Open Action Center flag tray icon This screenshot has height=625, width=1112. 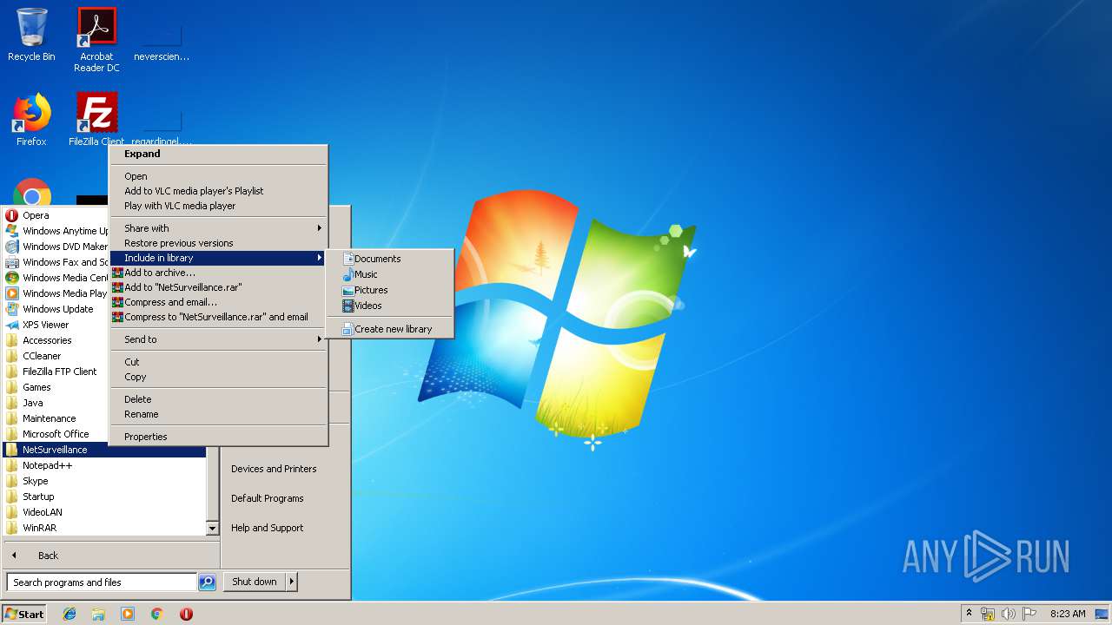pos(1029,614)
